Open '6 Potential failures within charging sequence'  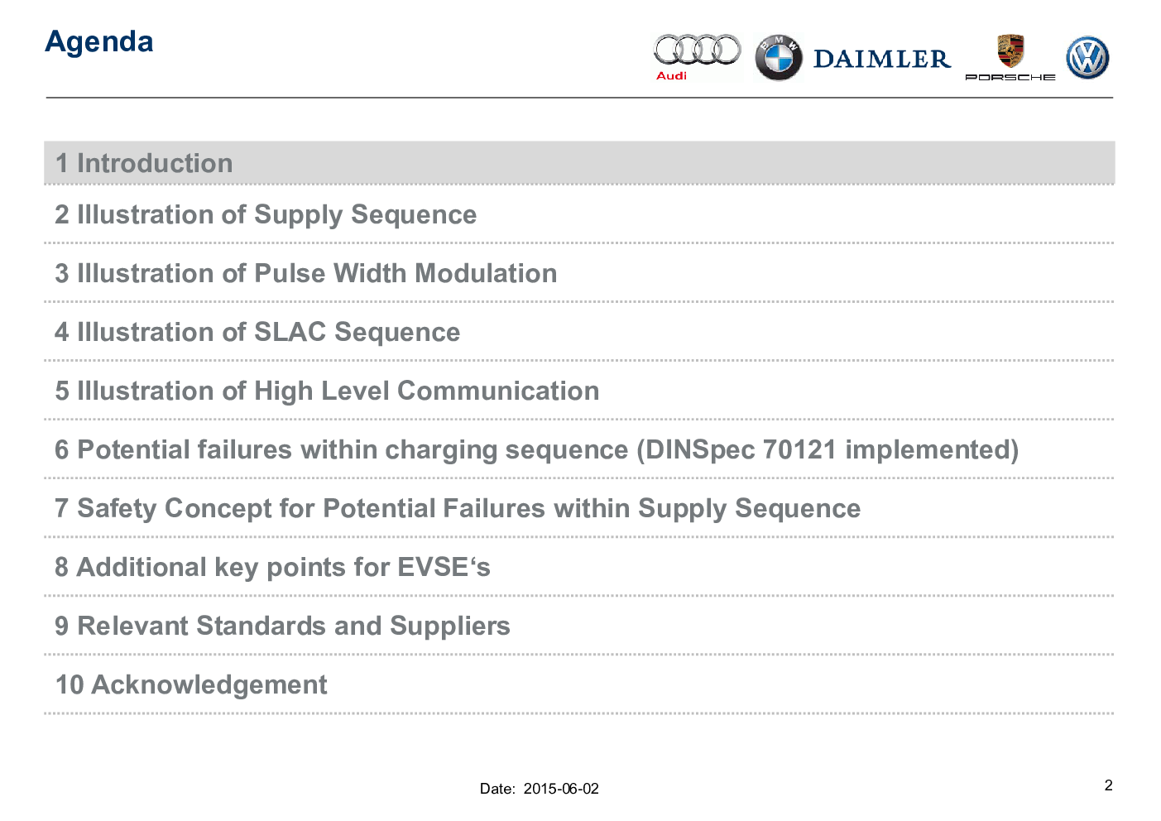coord(536,449)
